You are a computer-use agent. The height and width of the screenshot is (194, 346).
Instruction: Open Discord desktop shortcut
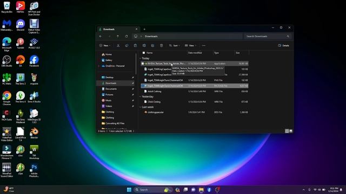(x=21, y=25)
